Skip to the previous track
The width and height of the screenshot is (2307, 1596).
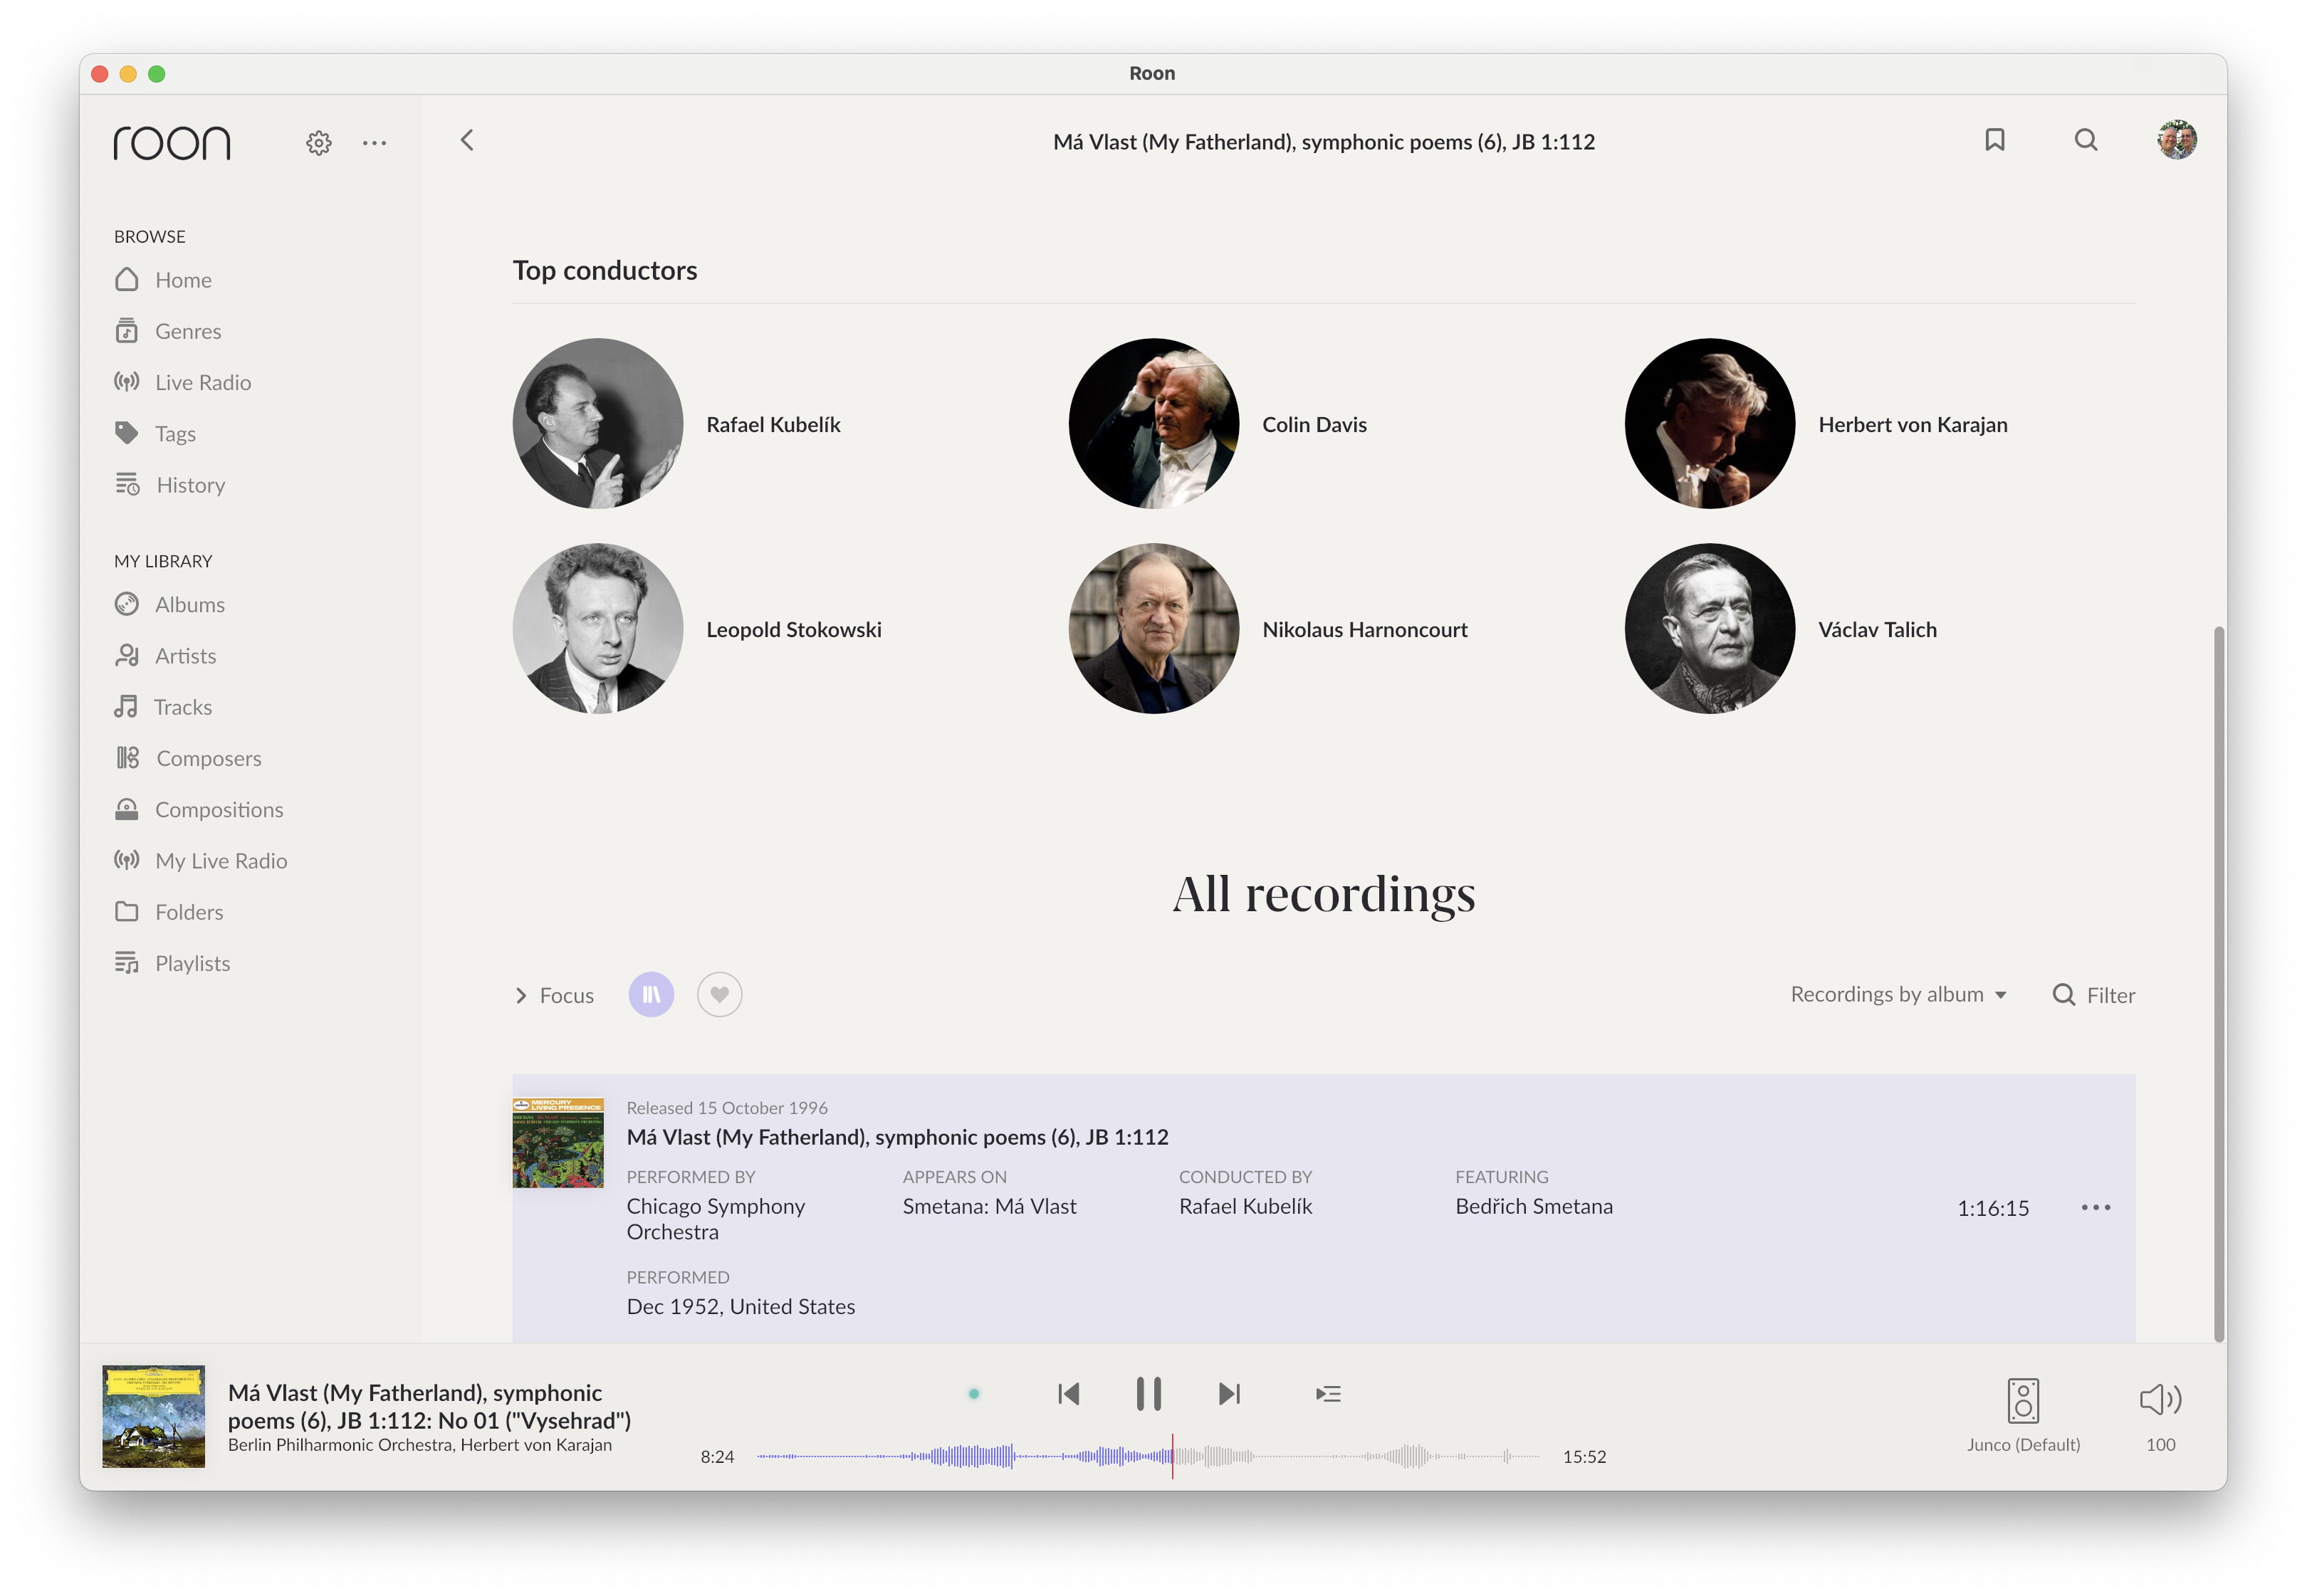coord(1068,1393)
